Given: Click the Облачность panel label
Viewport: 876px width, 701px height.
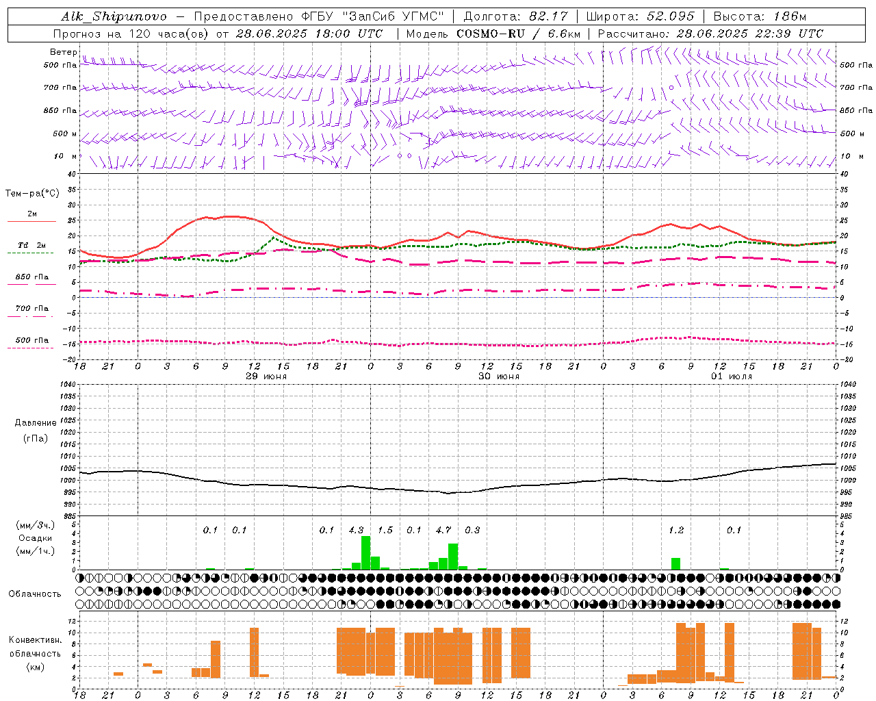Looking at the screenshot, I should (35, 594).
